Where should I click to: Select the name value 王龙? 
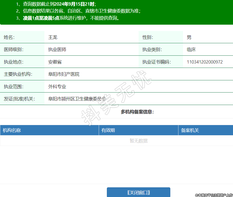click(x=53, y=37)
